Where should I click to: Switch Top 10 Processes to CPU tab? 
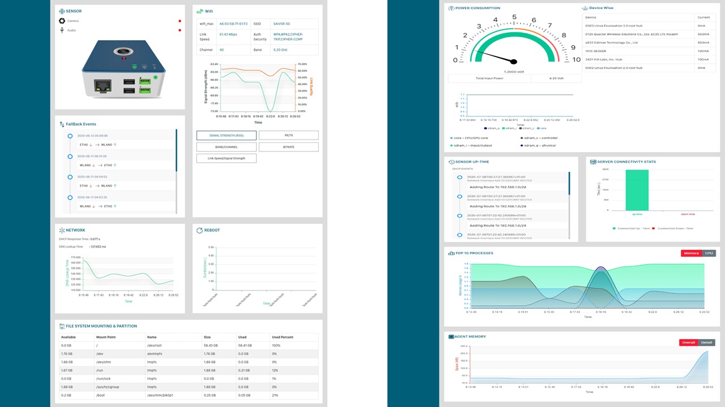coord(709,253)
